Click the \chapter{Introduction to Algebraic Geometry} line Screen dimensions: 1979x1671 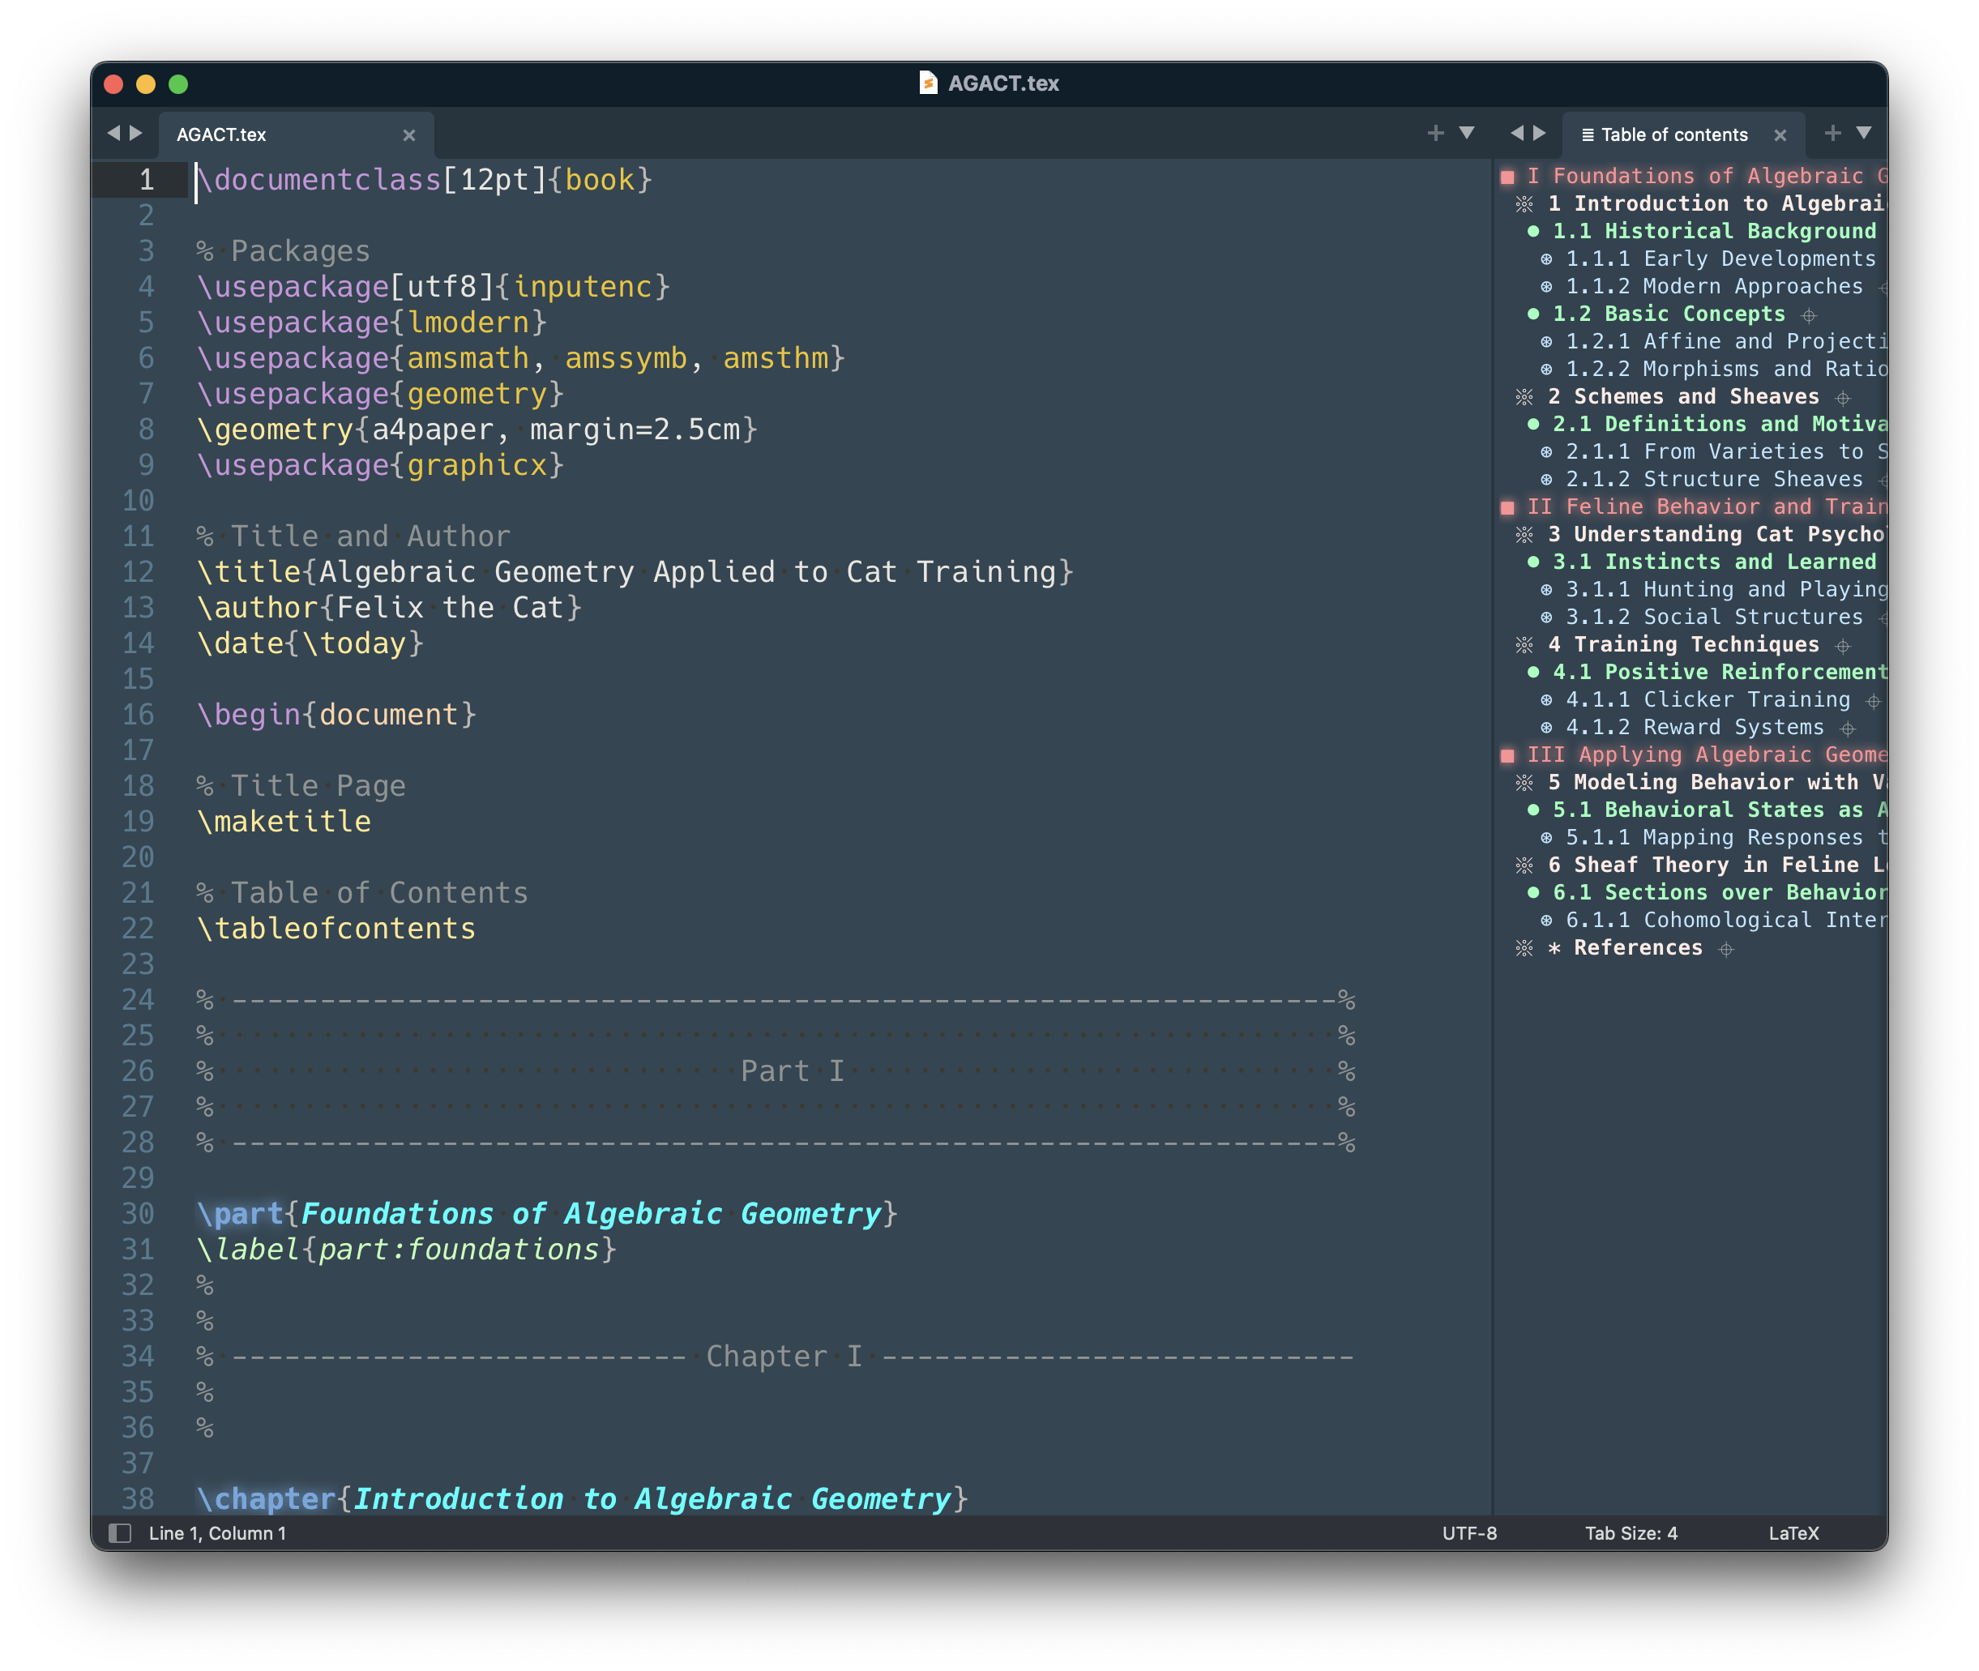(x=582, y=1498)
